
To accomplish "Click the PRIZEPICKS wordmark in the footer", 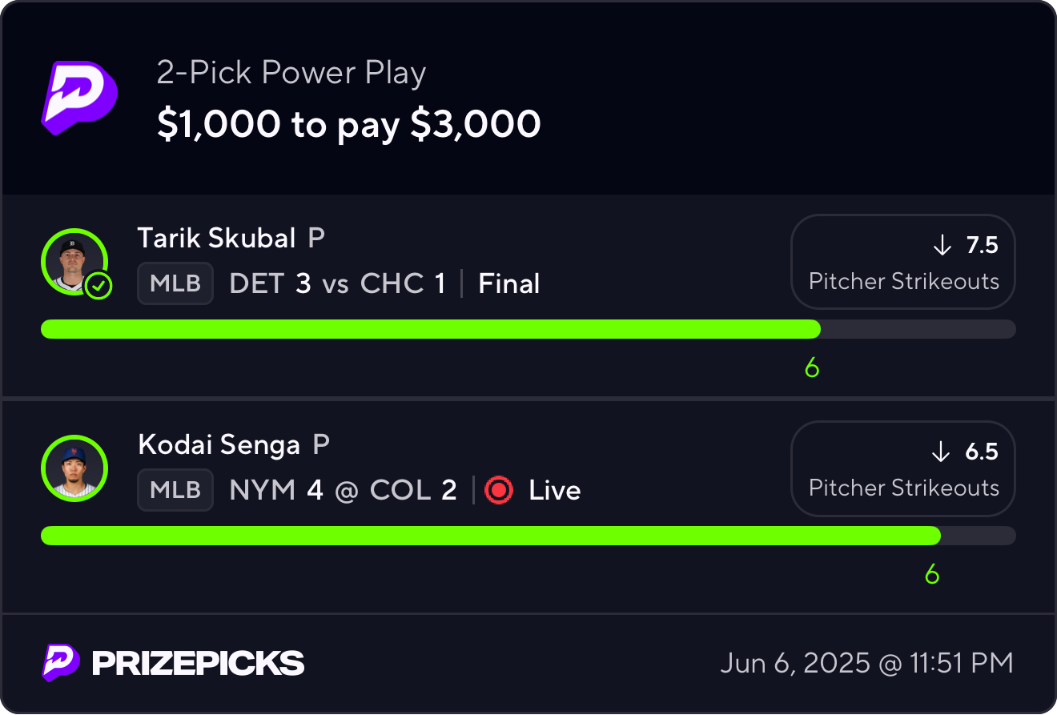I will tap(198, 663).
